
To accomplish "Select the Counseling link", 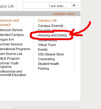I will point(46,59).
